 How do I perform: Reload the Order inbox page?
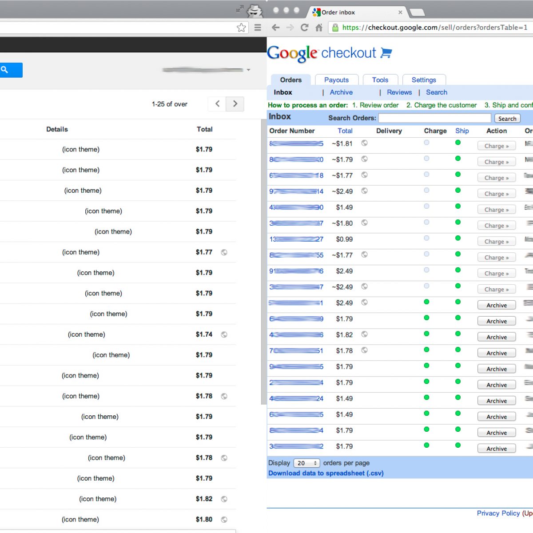pos(304,28)
